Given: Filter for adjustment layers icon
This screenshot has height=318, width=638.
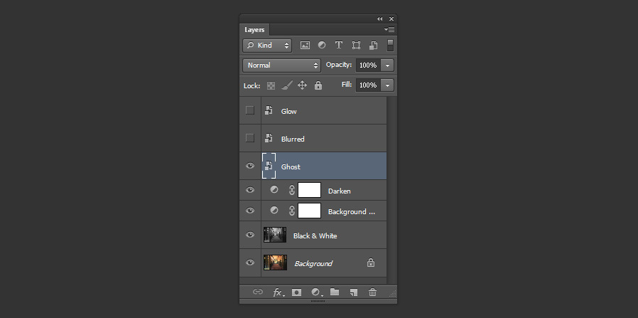Looking at the screenshot, I should point(322,46).
